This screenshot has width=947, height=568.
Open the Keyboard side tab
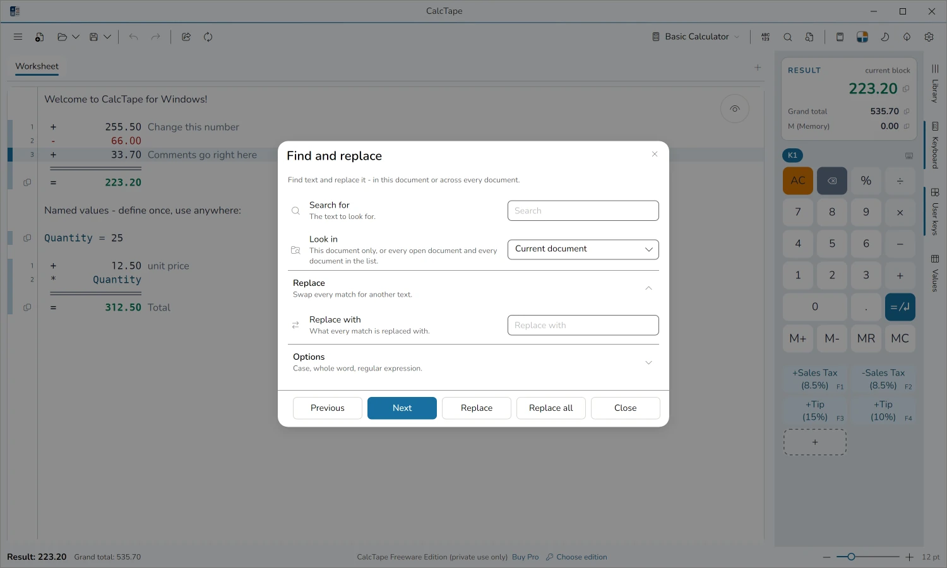[x=935, y=145]
